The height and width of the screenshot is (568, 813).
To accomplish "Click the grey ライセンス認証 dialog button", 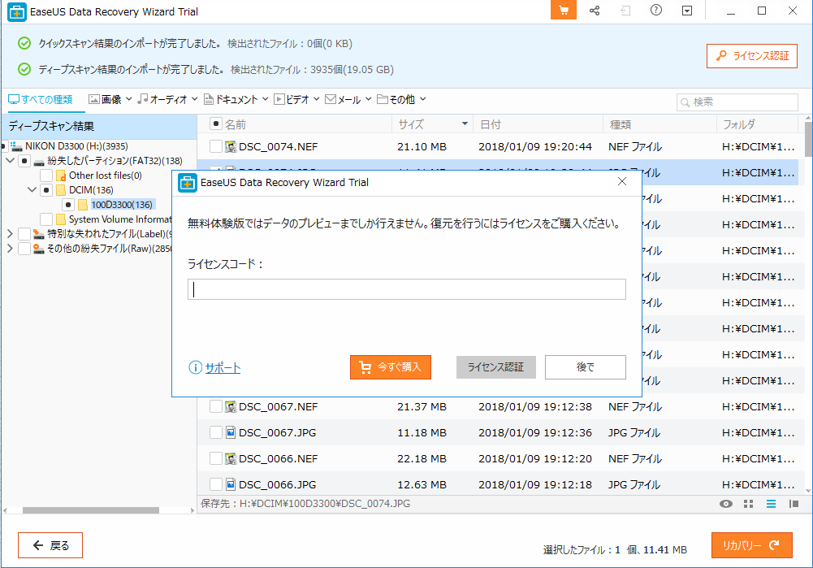I will [495, 367].
